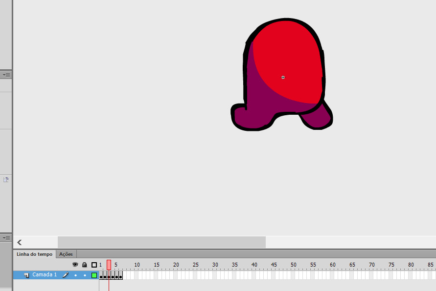Click the panel menu icon at the top-left edge

point(6,75)
